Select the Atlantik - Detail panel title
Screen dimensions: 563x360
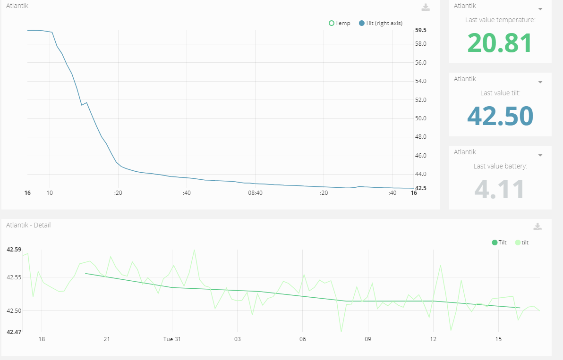coord(28,225)
